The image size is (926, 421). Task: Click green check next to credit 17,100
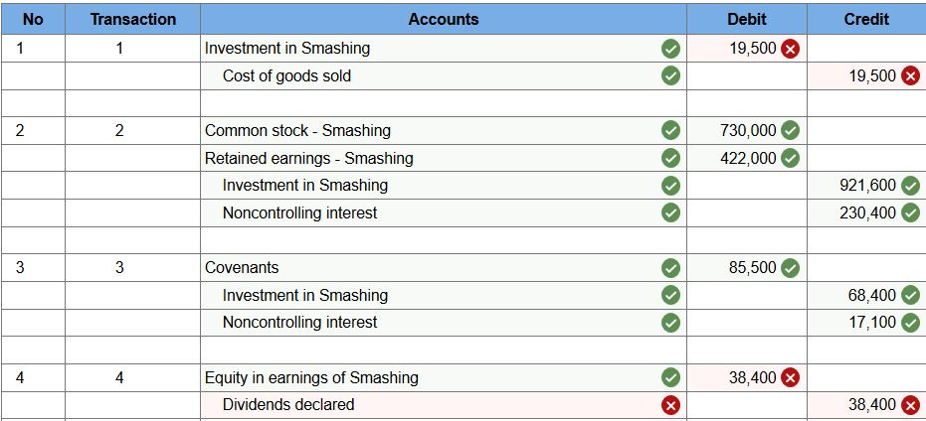click(x=910, y=323)
